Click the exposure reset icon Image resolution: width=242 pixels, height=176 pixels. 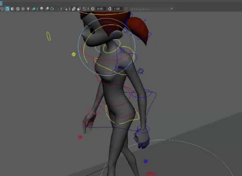coord(93,9)
